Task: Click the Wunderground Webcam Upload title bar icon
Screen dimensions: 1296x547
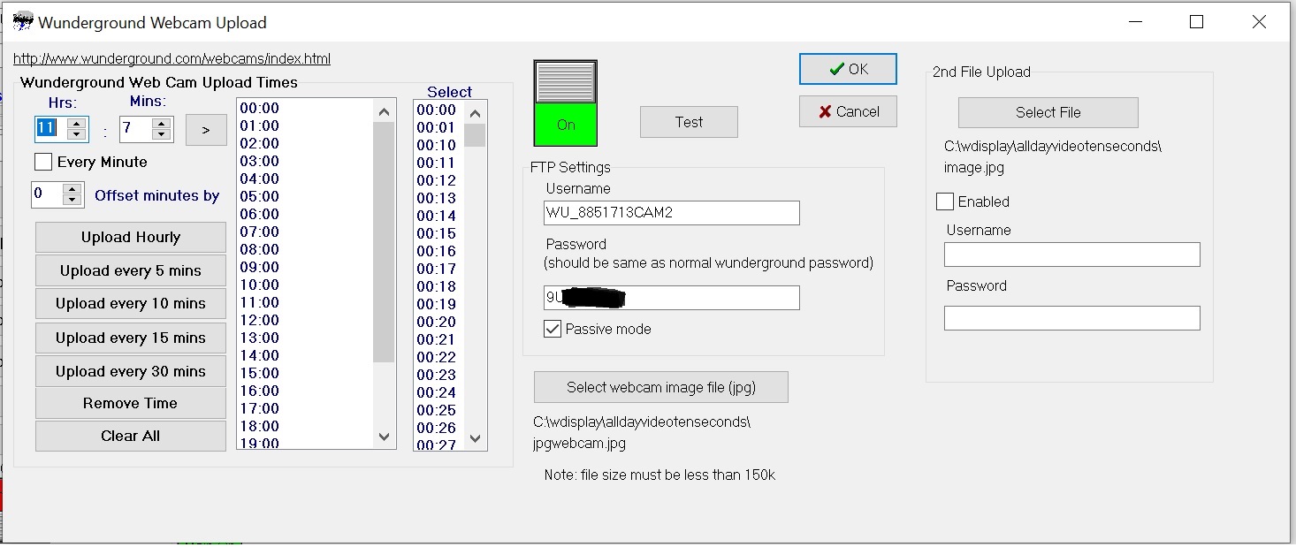Action: 23,22
